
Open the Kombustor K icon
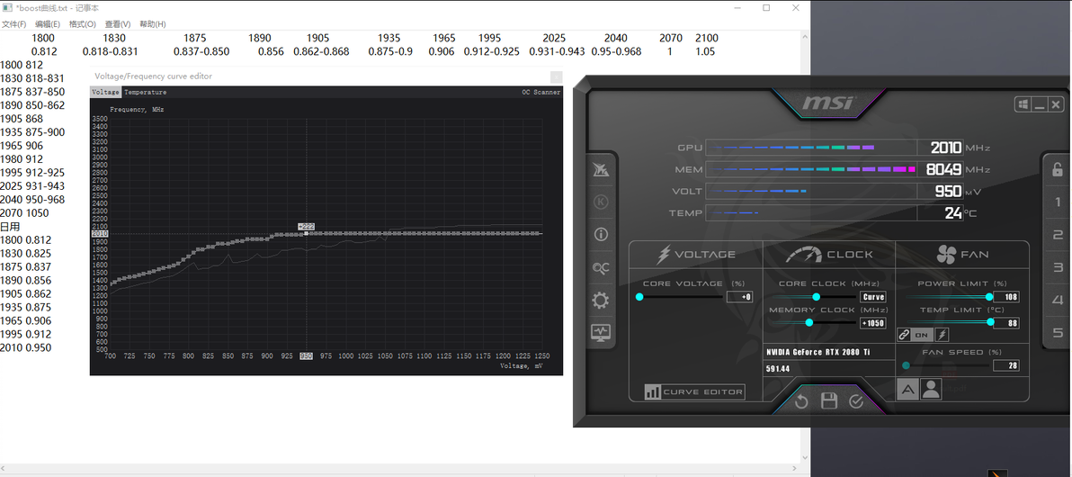tap(602, 202)
